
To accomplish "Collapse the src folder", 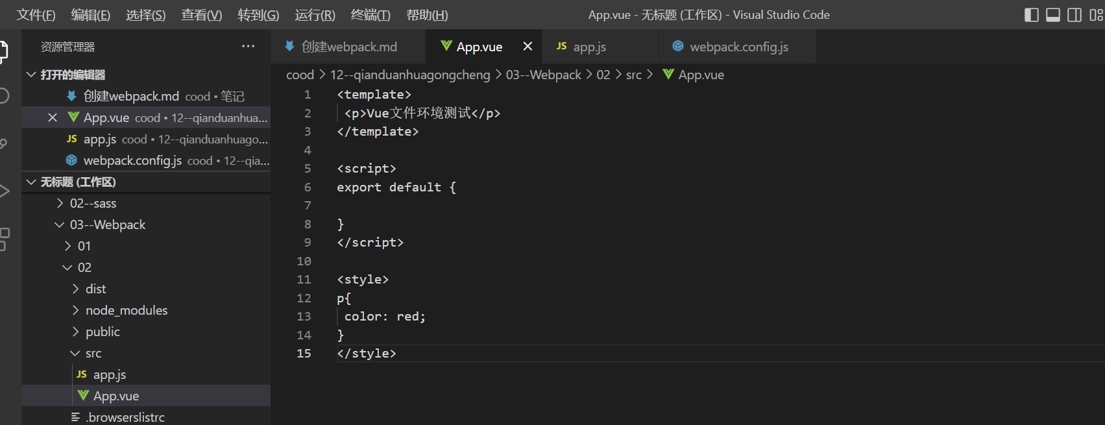I will point(75,353).
